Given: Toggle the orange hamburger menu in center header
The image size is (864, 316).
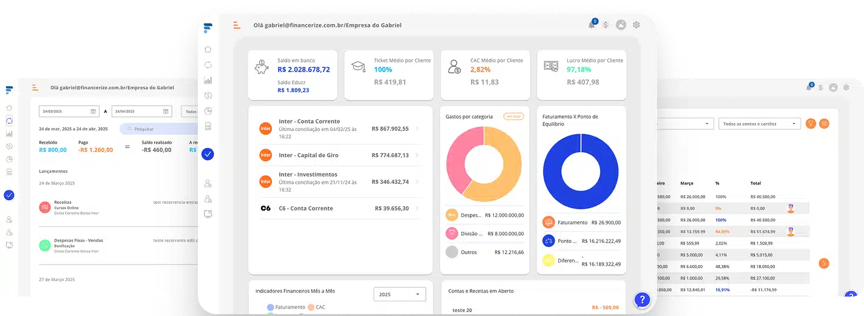Looking at the screenshot, I should tap(237, 25).
